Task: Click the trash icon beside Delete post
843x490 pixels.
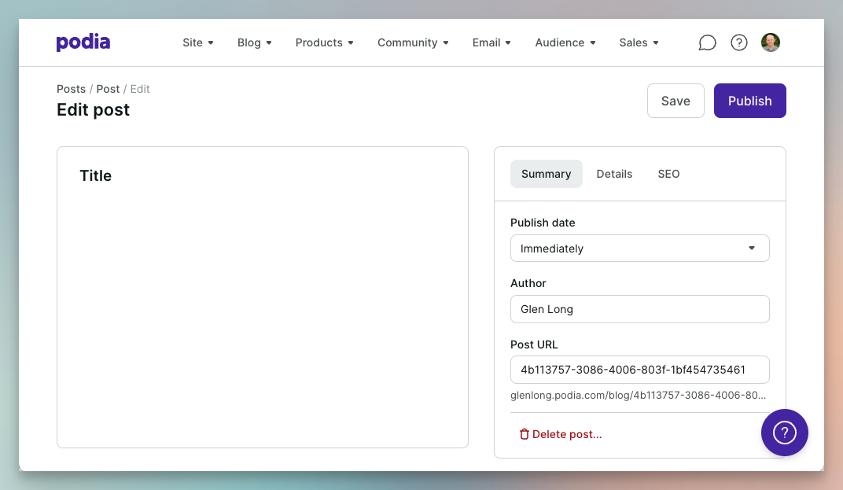Action: pyautogui.click(x=525, y=434)
